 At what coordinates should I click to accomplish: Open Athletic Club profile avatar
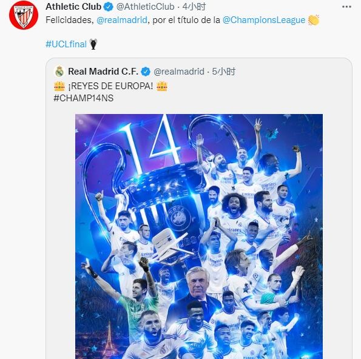click(x=24, y=15)
